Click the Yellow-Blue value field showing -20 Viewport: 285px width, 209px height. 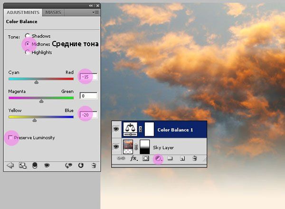click(88, 115)
